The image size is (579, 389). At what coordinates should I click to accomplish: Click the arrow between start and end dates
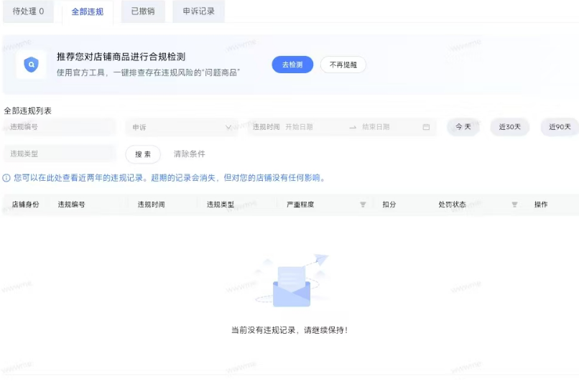[x=353, y=127]
